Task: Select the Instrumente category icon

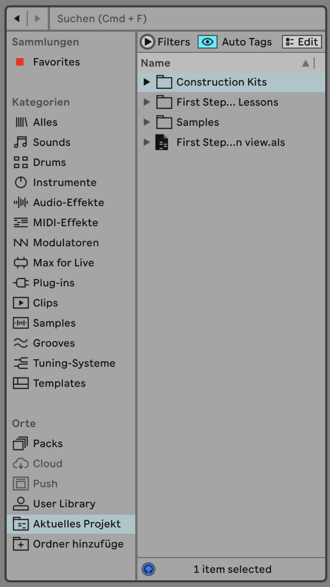Action: [21, 183]
